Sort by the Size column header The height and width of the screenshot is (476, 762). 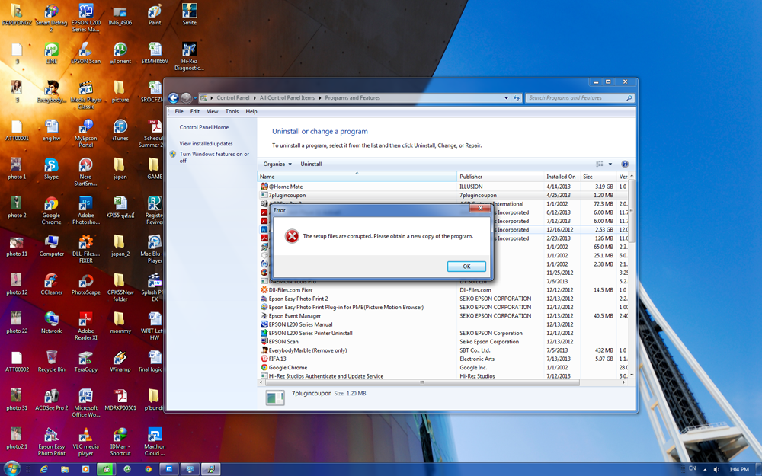598,177
